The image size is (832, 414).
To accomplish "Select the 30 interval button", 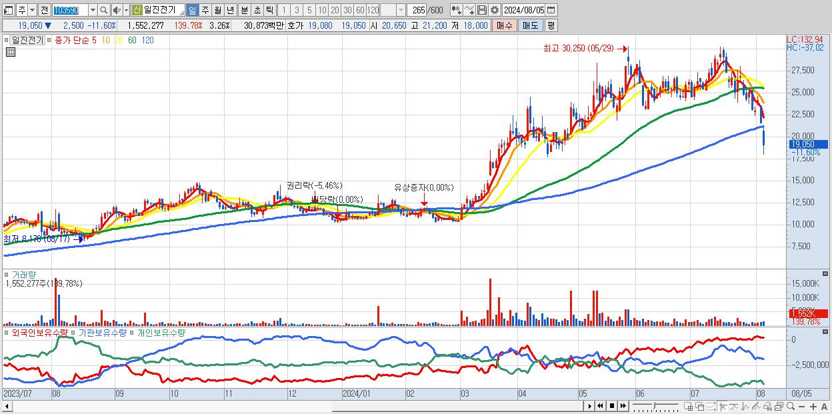I will [347, 10].
